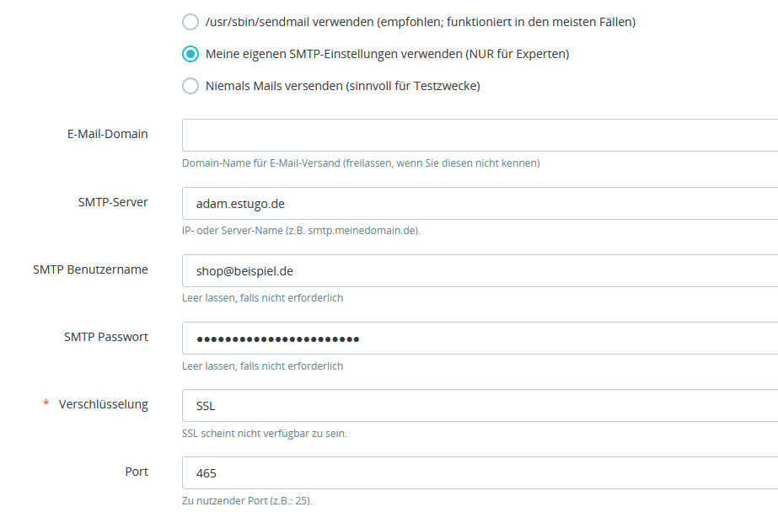Click the SMTP Passwort field

479,338
